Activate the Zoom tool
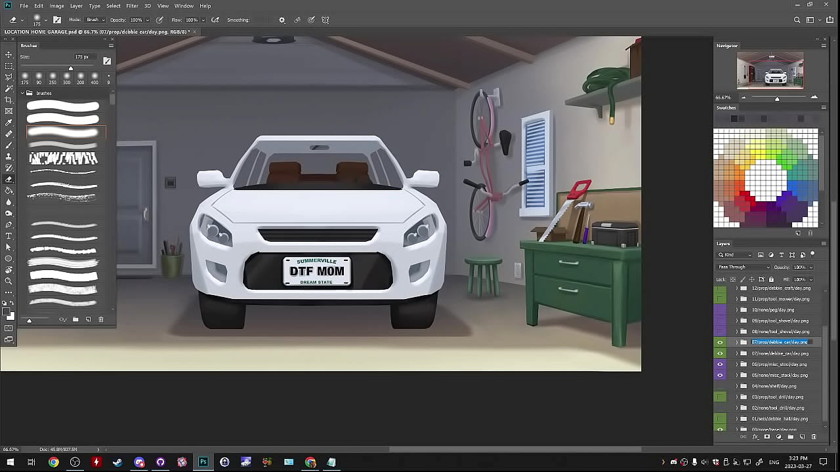Image resolution: width=840 pixels, height=472 pixels. click(x=9, y=281)
